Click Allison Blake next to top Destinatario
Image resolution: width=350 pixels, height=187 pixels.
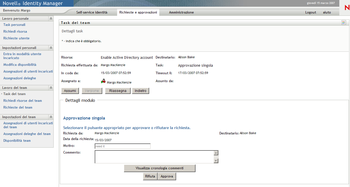(186, 57)
